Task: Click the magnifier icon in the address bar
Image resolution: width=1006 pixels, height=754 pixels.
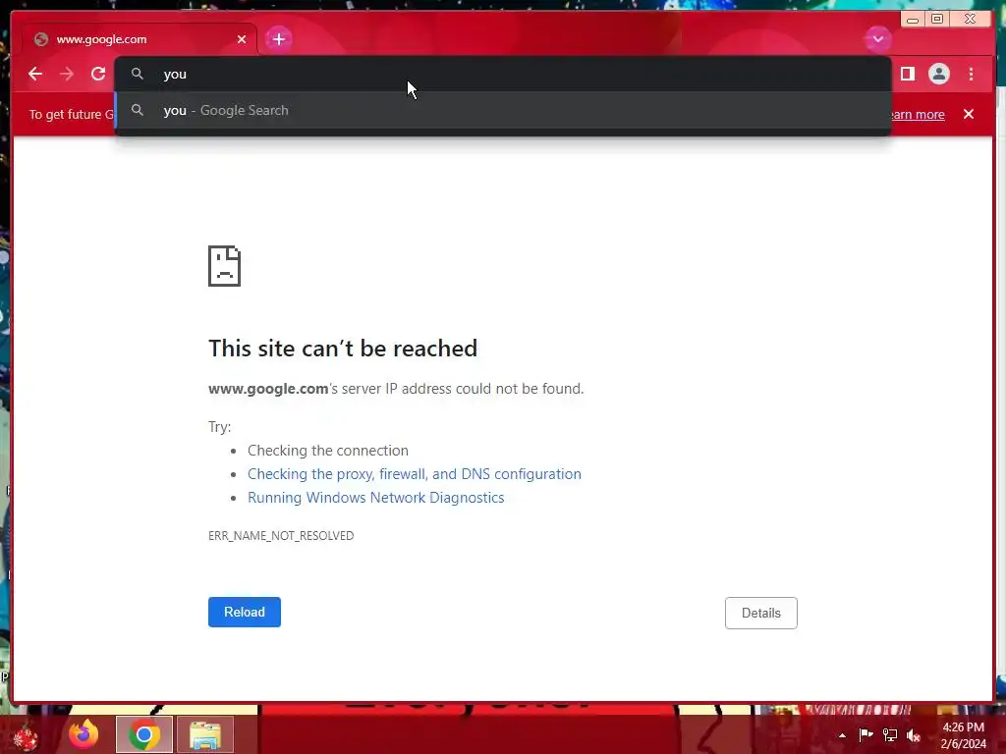Action: (x=138, y=74)
